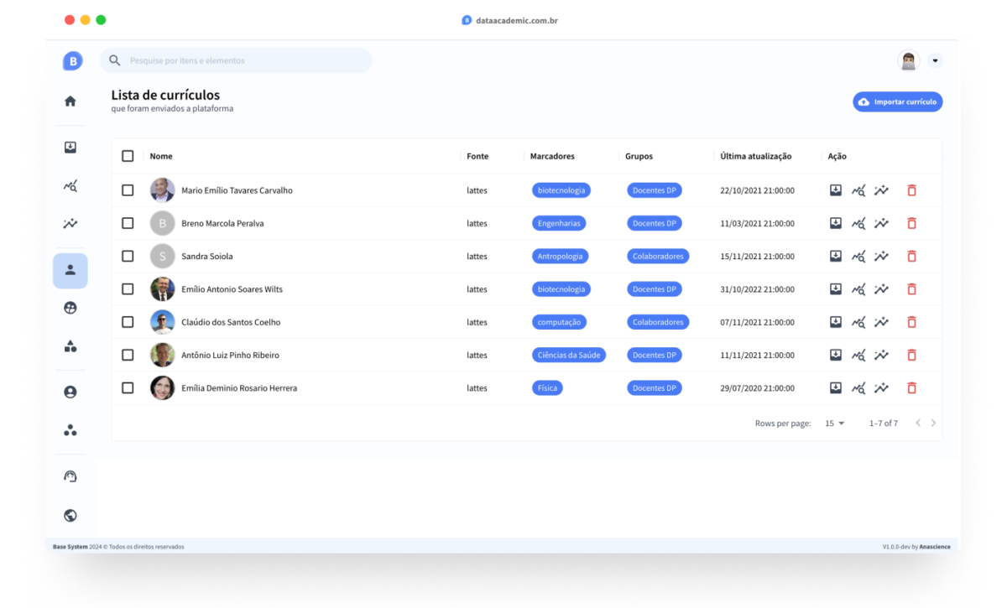Click the B logo in top-left corner
The width and height of the screenshot is (1007, 608).
tap(73, 61)
